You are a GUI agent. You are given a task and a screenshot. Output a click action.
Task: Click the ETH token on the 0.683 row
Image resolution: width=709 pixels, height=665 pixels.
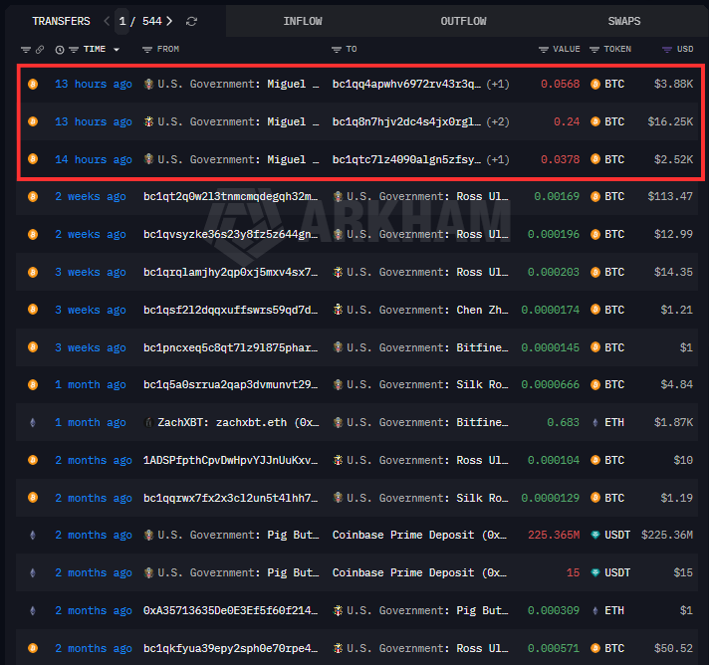608,422
